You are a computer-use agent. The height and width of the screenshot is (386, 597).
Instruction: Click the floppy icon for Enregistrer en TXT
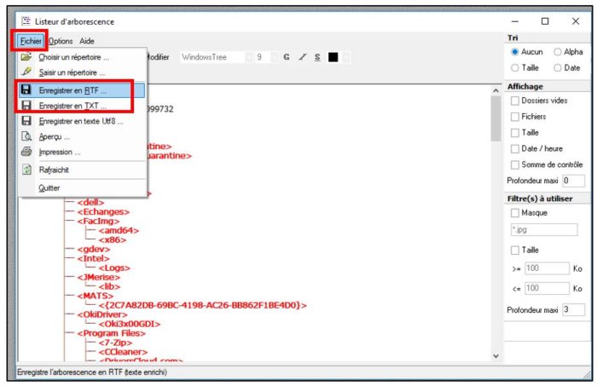[26, 106]
